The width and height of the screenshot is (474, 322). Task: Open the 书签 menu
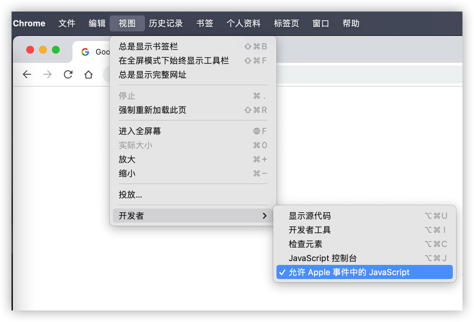coord(205,23)
